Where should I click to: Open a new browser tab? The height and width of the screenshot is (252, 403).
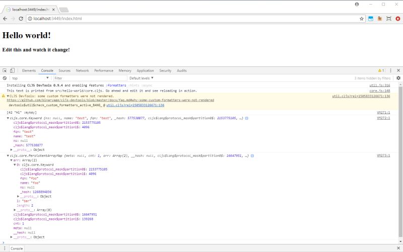[64, 10]
